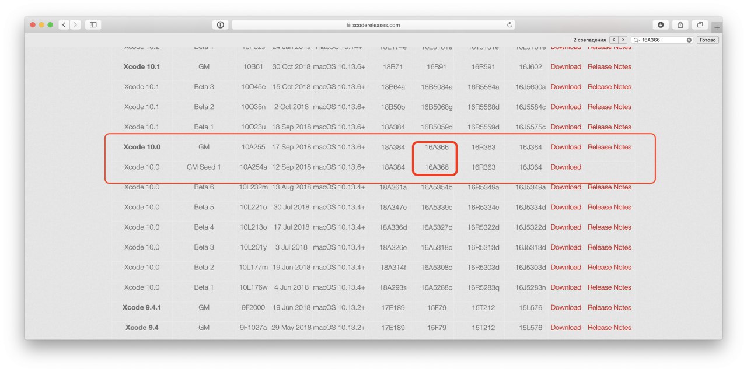Open Release Notes for Xcode 10.1 GM
The width and height of the screenshot is (747, 372).
click(609, 66)
